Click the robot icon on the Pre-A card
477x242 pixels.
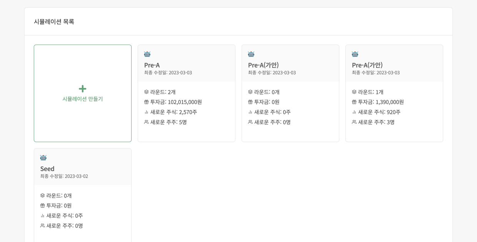[x=146, y=54]
